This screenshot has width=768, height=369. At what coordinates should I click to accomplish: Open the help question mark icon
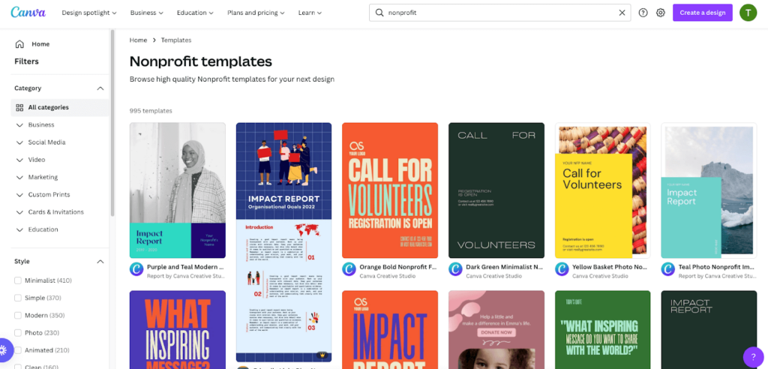pyautogui.click(x=643, y=13)
